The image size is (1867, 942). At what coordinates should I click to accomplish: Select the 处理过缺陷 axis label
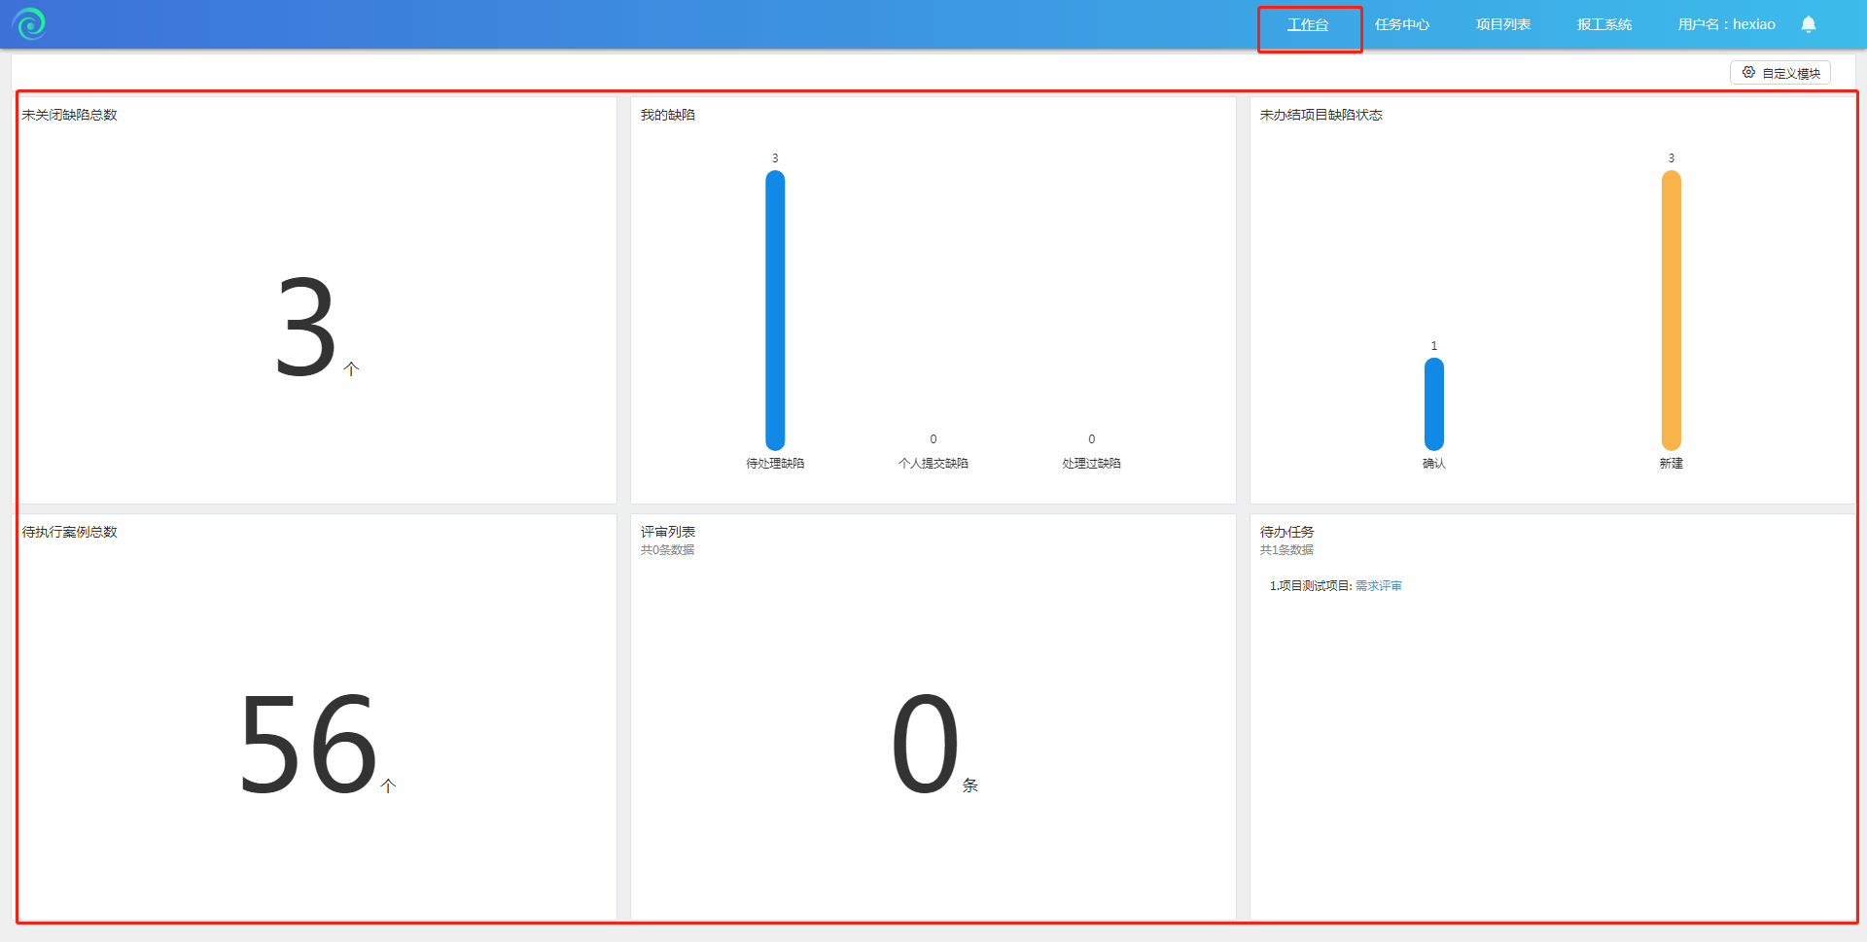[1091, 464]
